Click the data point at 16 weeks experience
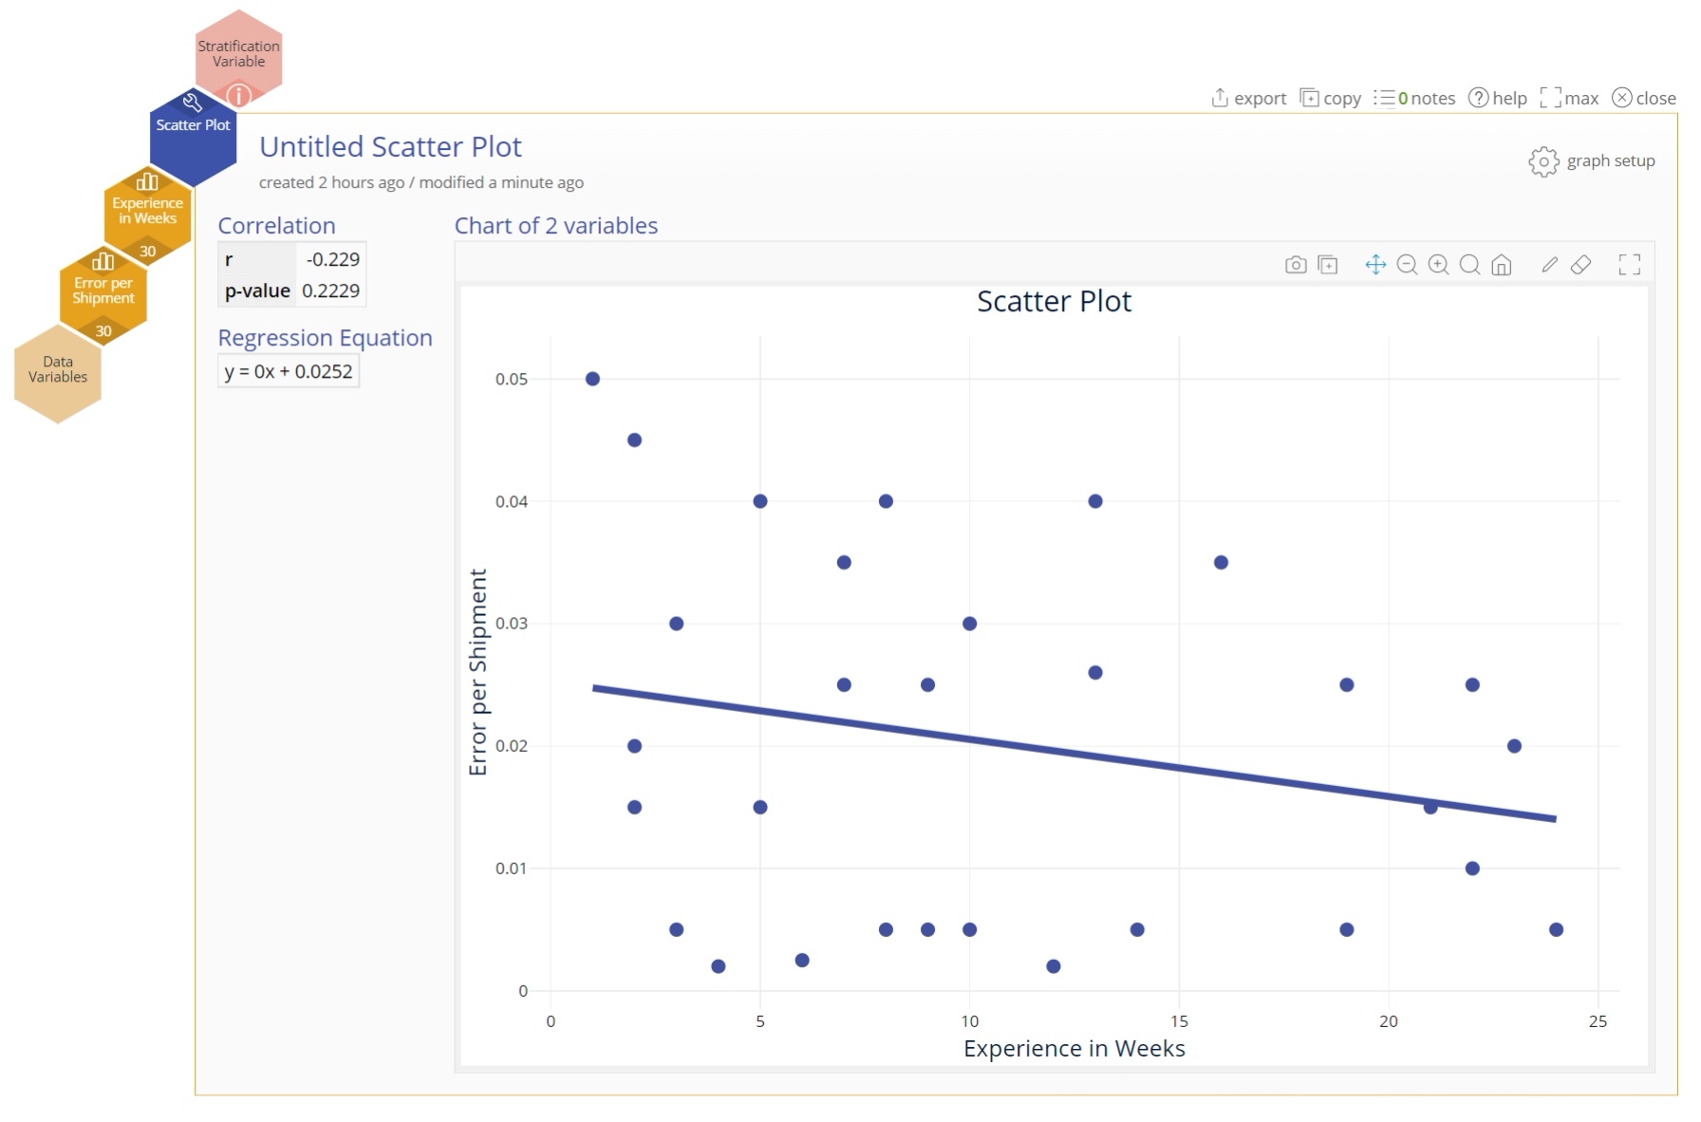 [x=1221, y=563]
